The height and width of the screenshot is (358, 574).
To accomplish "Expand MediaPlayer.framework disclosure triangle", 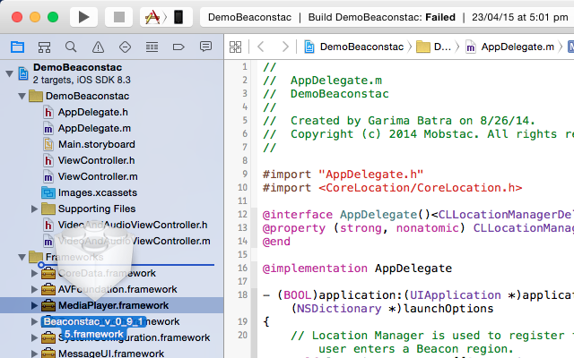I will tap(34, 305).
